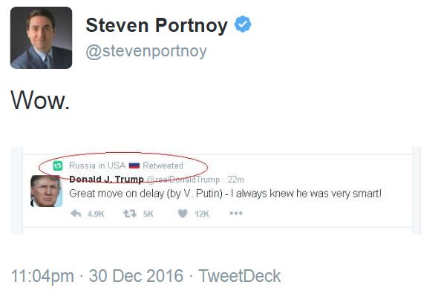Like the tweet with the heart icon
The height and width of the screenshot is (296, 438).
coord(183,214)
